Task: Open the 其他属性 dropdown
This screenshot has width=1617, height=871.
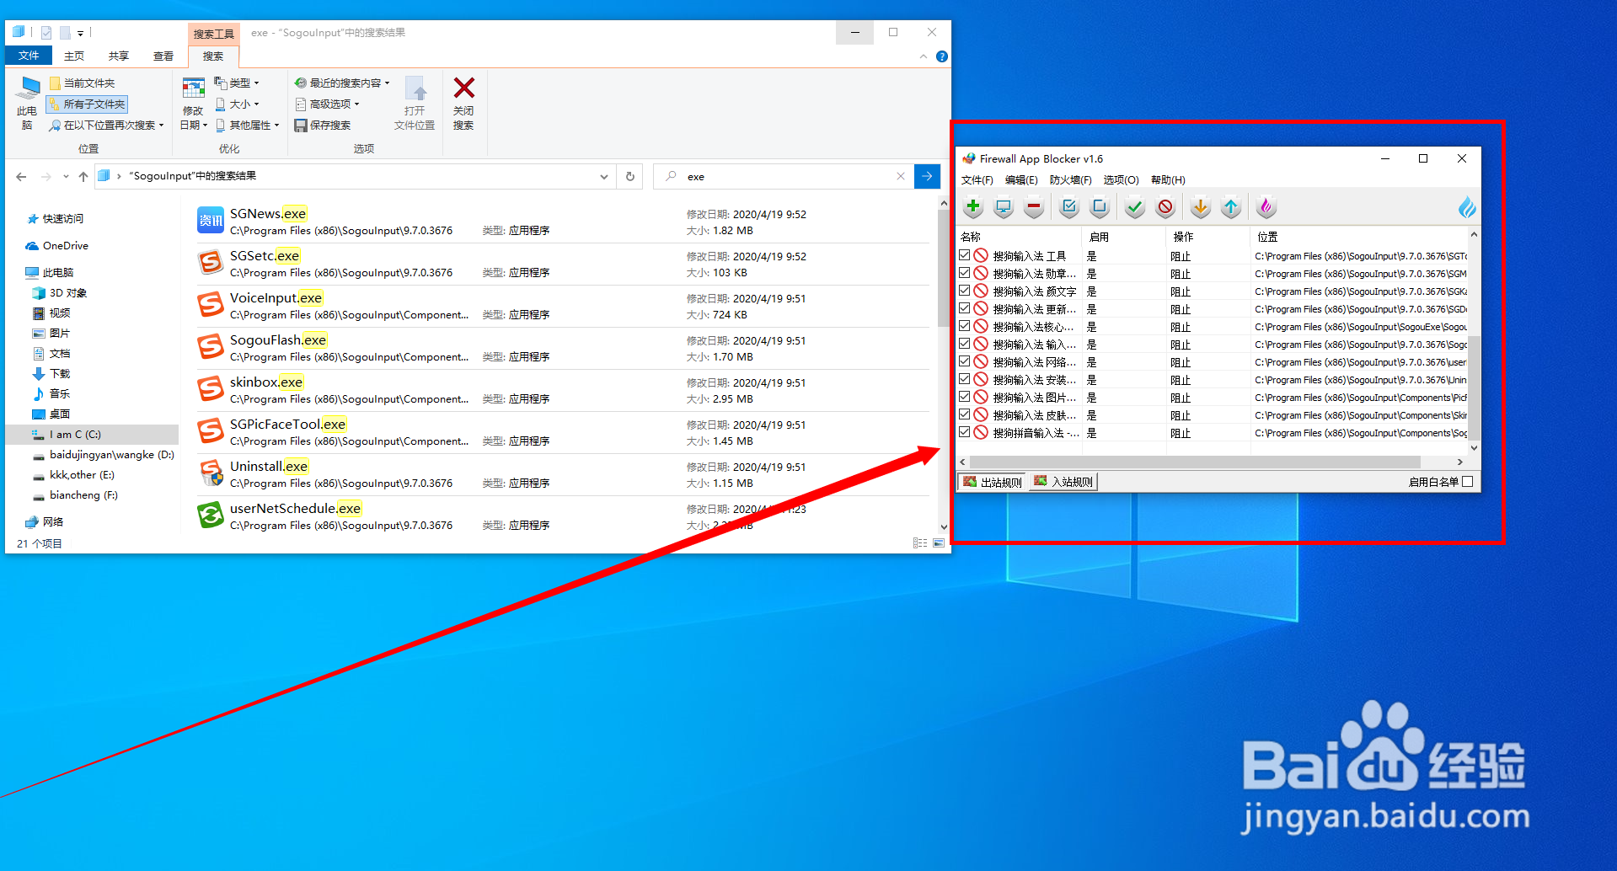Action: (x=248, y=125)
